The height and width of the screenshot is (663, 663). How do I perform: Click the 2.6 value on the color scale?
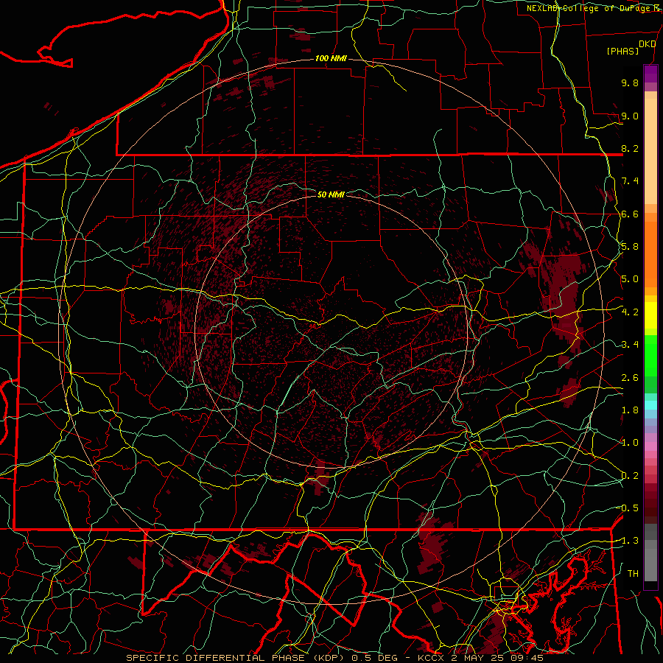[630, 378]
